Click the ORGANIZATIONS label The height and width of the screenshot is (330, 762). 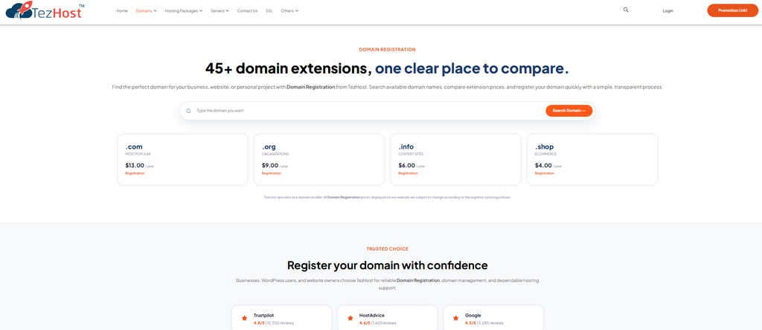click(275, 155)
